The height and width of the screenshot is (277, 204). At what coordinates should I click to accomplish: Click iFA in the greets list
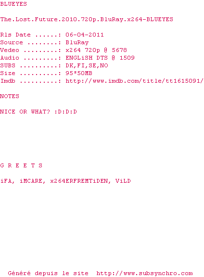[x=7, y=181]
